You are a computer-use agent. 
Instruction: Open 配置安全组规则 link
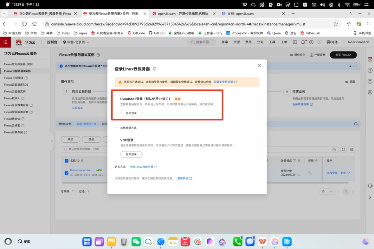(225, 82)
